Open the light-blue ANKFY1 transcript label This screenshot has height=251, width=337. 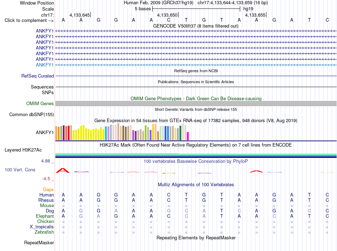(x=45, y=65)
